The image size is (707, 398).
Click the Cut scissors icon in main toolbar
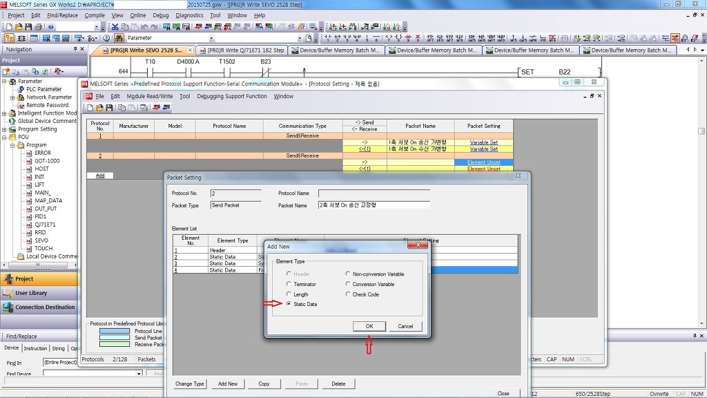(115, 27)
